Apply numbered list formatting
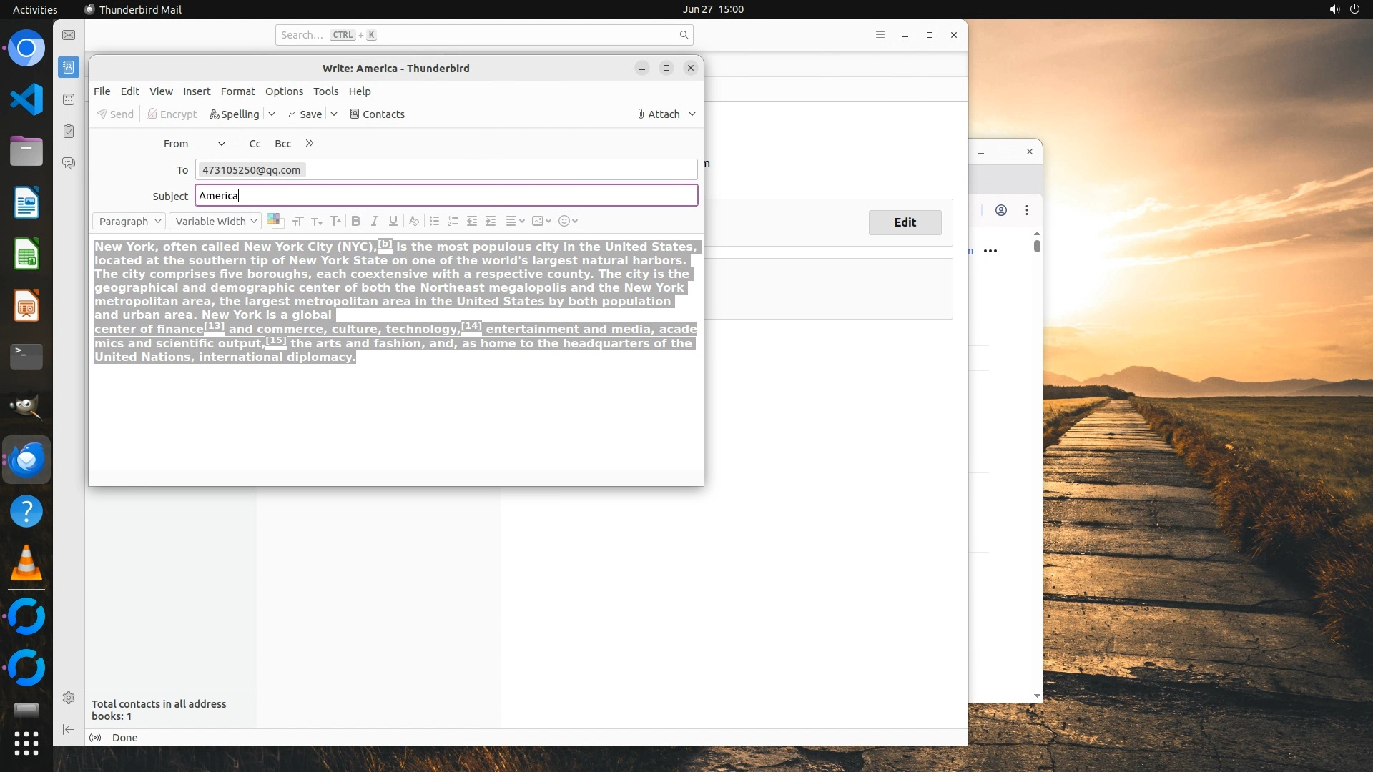This screenshot has height=772, width=1373. 453,221
